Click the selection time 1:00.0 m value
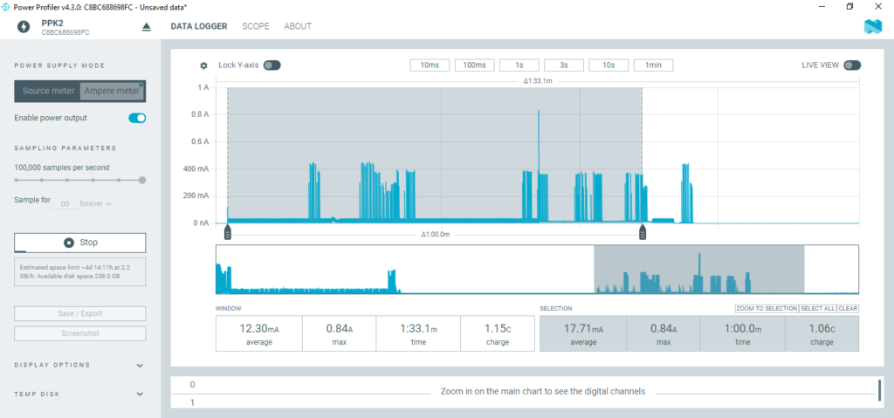Viewport: 894px width, 418px height. [x=743, y=328]
